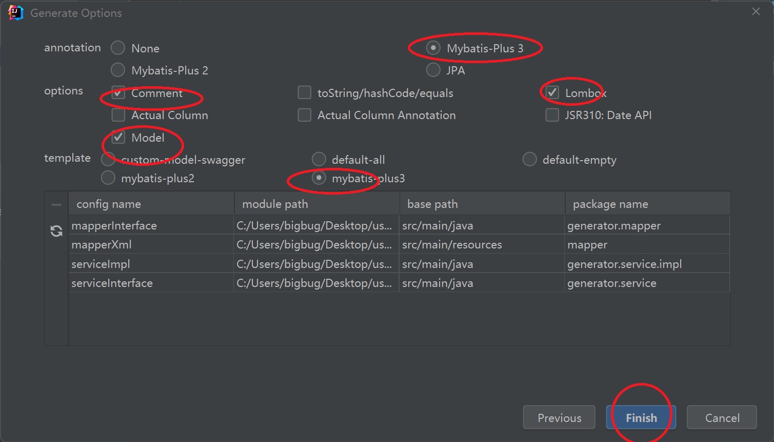This screenshot has height=442, width=774.
Task: Enable the toString/hashCode/equals checkbox
Action: coord(305,93)
